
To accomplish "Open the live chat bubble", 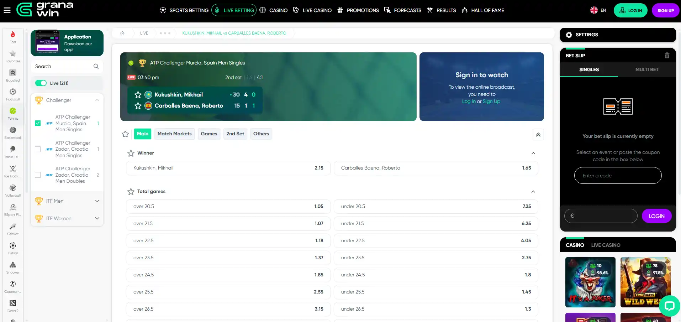I will coord(669,306).
